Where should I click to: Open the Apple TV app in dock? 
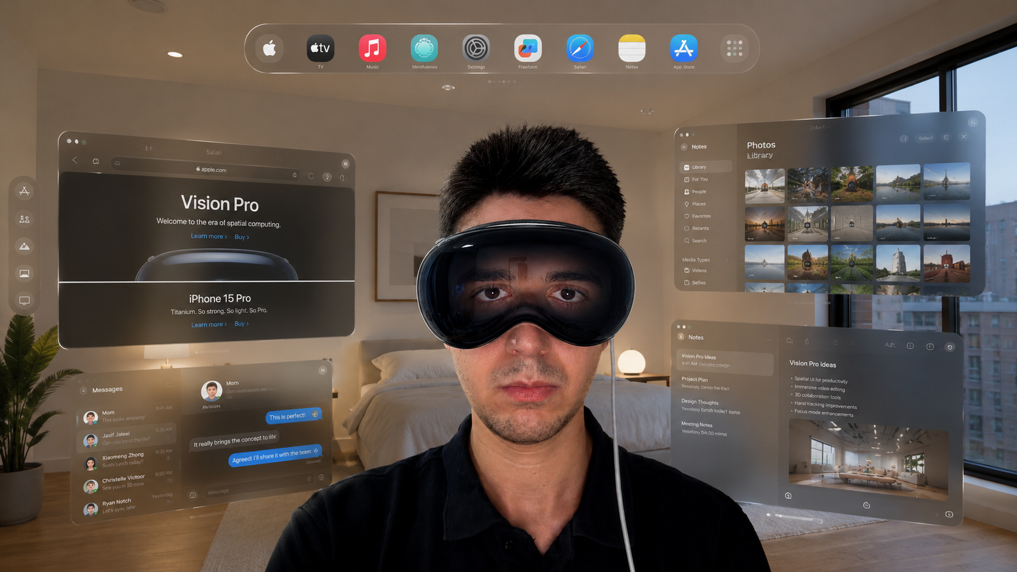(x=321, y=48)
